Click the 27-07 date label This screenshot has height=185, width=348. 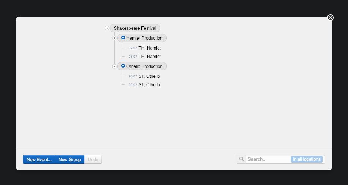point(133,48)
